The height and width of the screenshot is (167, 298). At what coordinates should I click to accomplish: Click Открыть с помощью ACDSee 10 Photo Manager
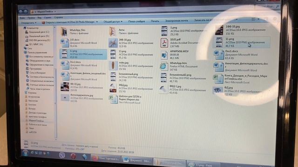(68, 22)
